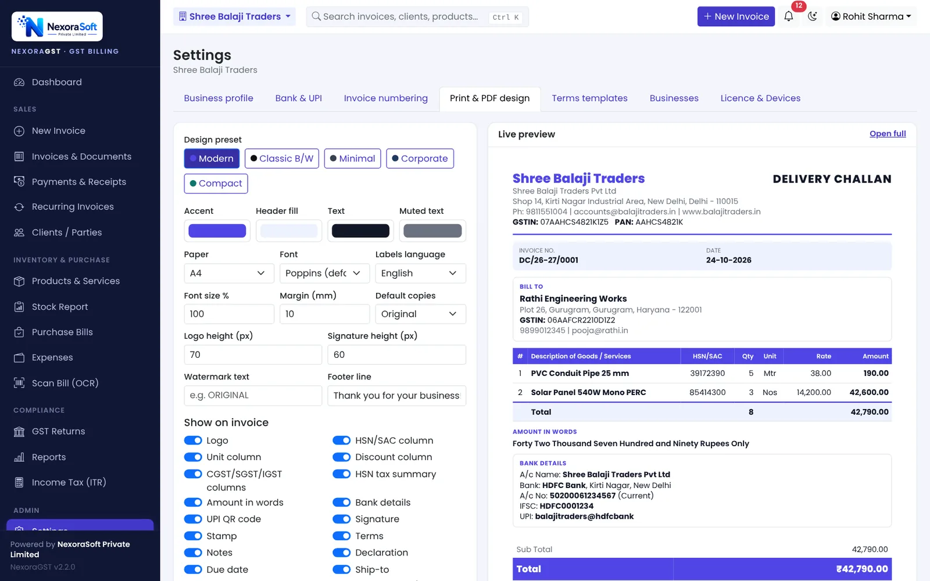
Task: Open Scan Bill (OCR) barcode icon
Action: coord(19,383)
